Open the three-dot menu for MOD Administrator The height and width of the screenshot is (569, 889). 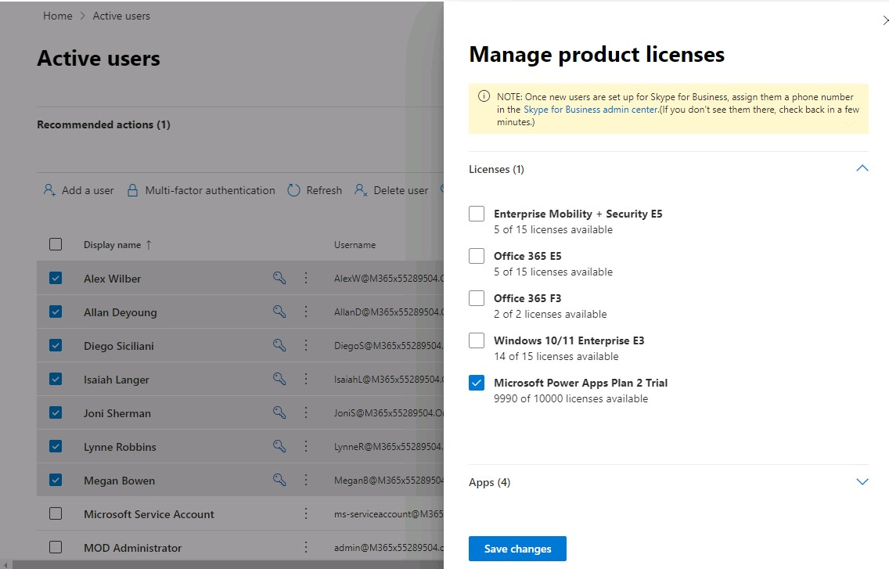coord(305,548)
